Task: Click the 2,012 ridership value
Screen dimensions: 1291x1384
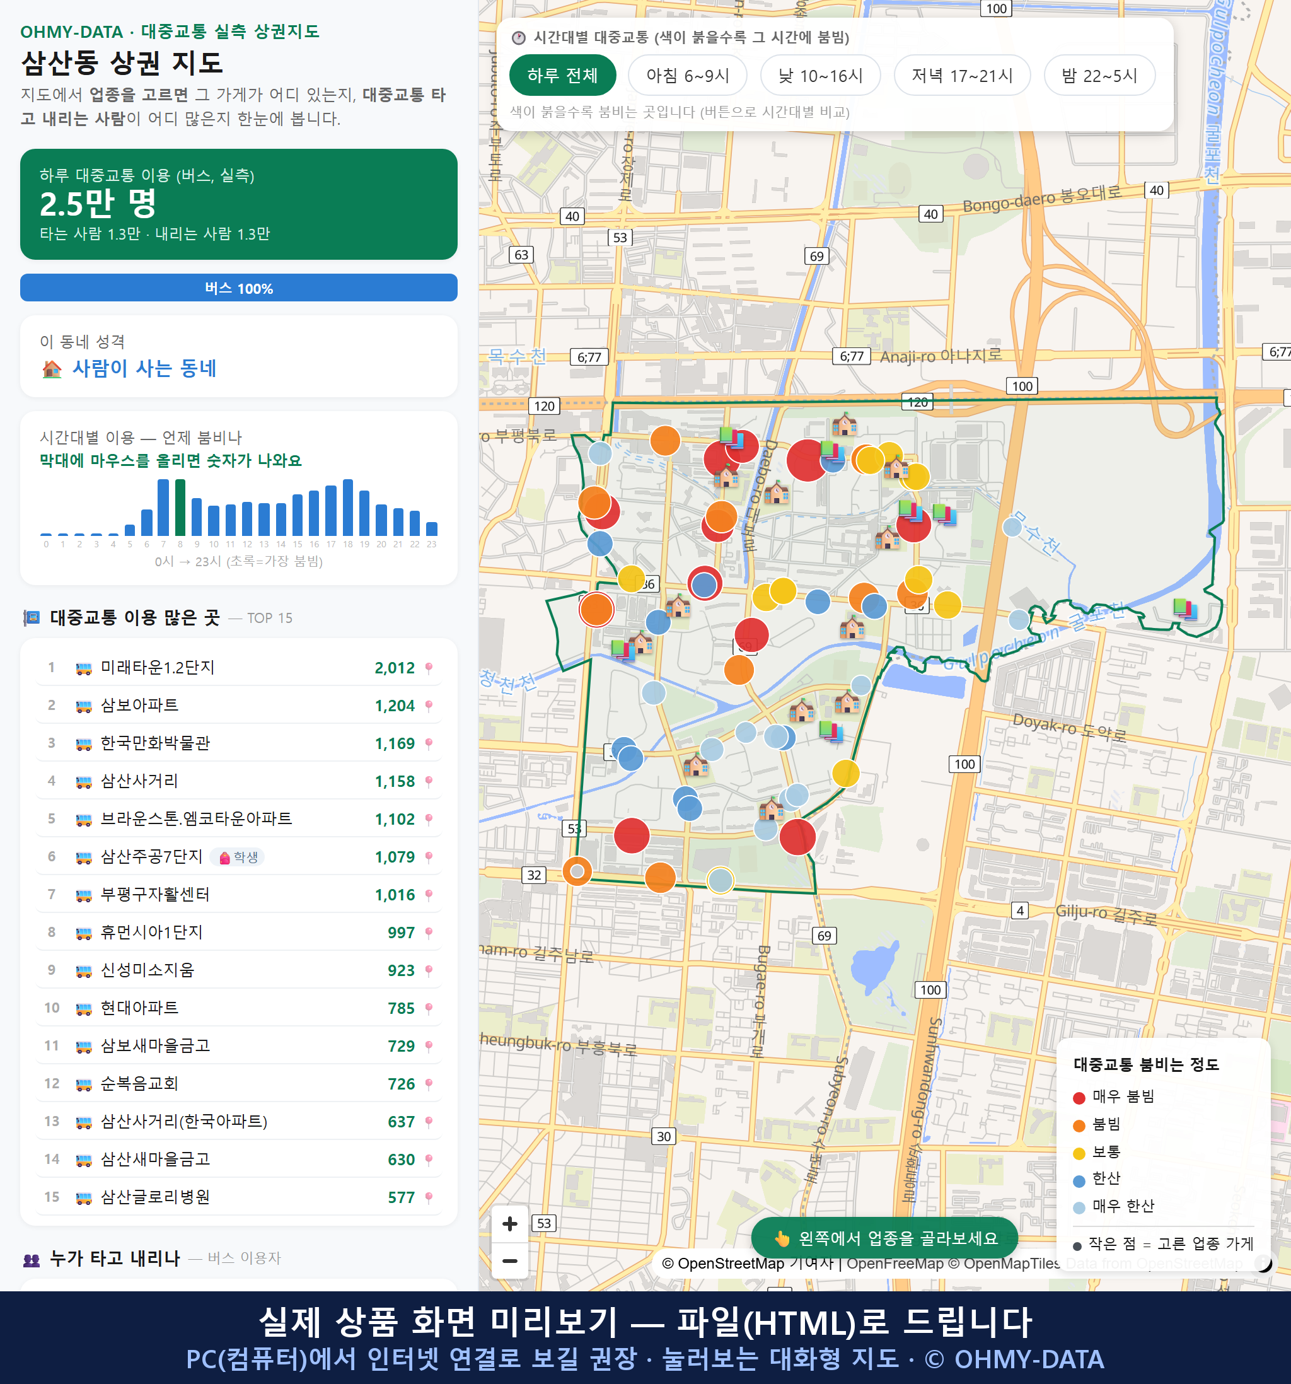Action: 395,668
